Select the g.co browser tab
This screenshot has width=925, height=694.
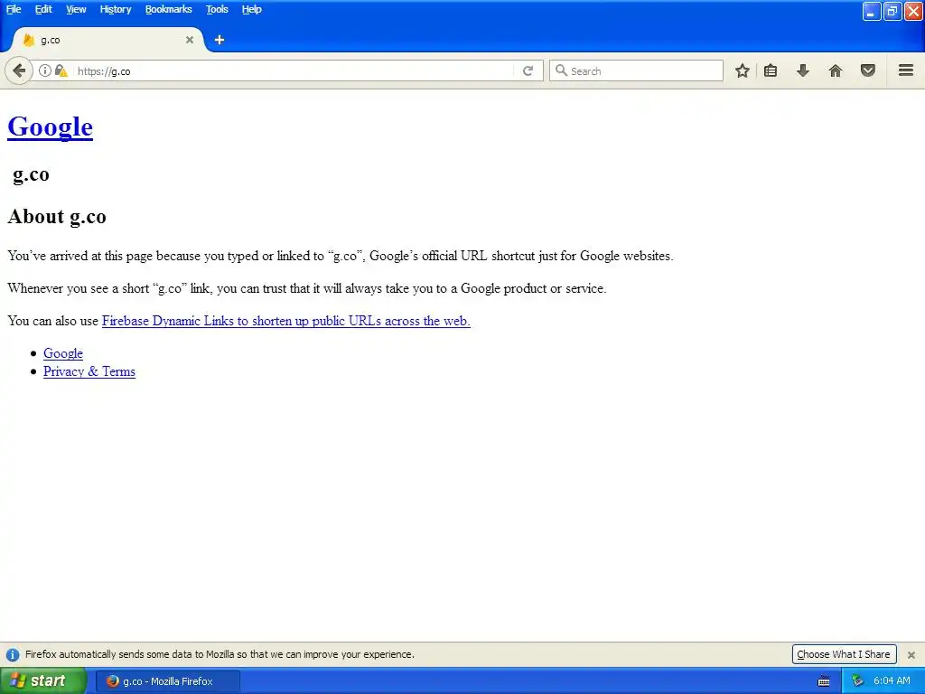click(x=108, y=40)
